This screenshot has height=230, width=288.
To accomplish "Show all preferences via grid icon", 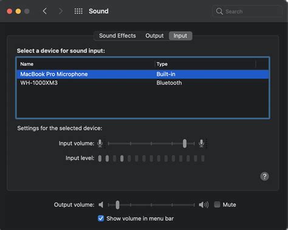I will [78, 11].
